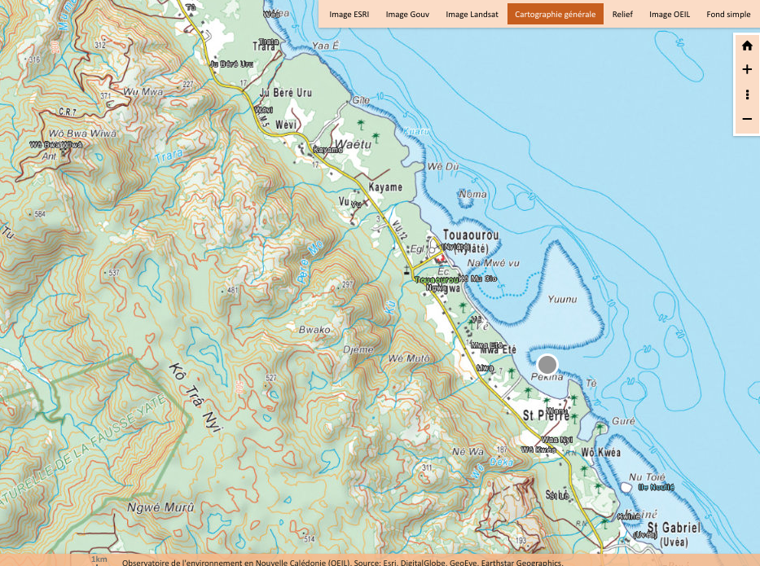Image resolution: width=760 pixels, height=566 pixels.
Task: Select the Image Gouv basemap tab
Action: coord(407,14)
